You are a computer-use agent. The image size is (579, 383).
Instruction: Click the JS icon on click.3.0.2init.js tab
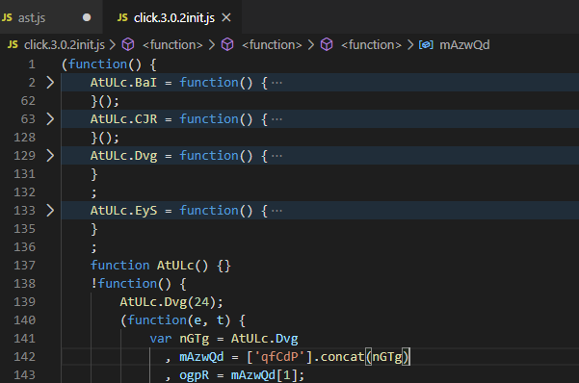point(122,17)
